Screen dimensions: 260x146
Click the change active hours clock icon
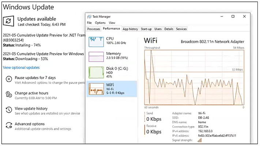tap(9, 94)
